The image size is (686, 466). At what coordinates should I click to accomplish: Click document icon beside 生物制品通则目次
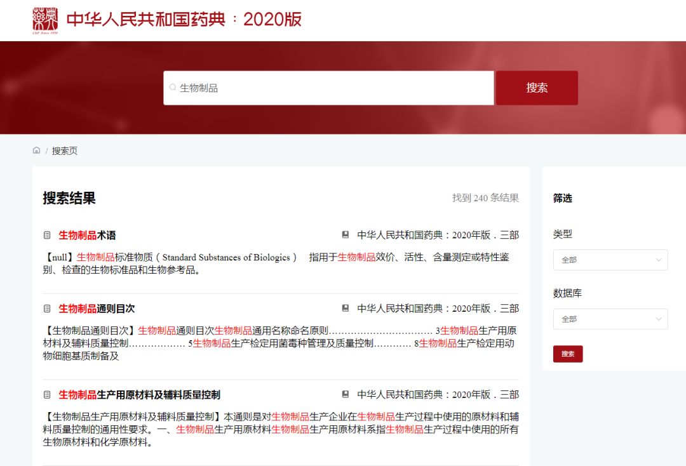(47, 309)
